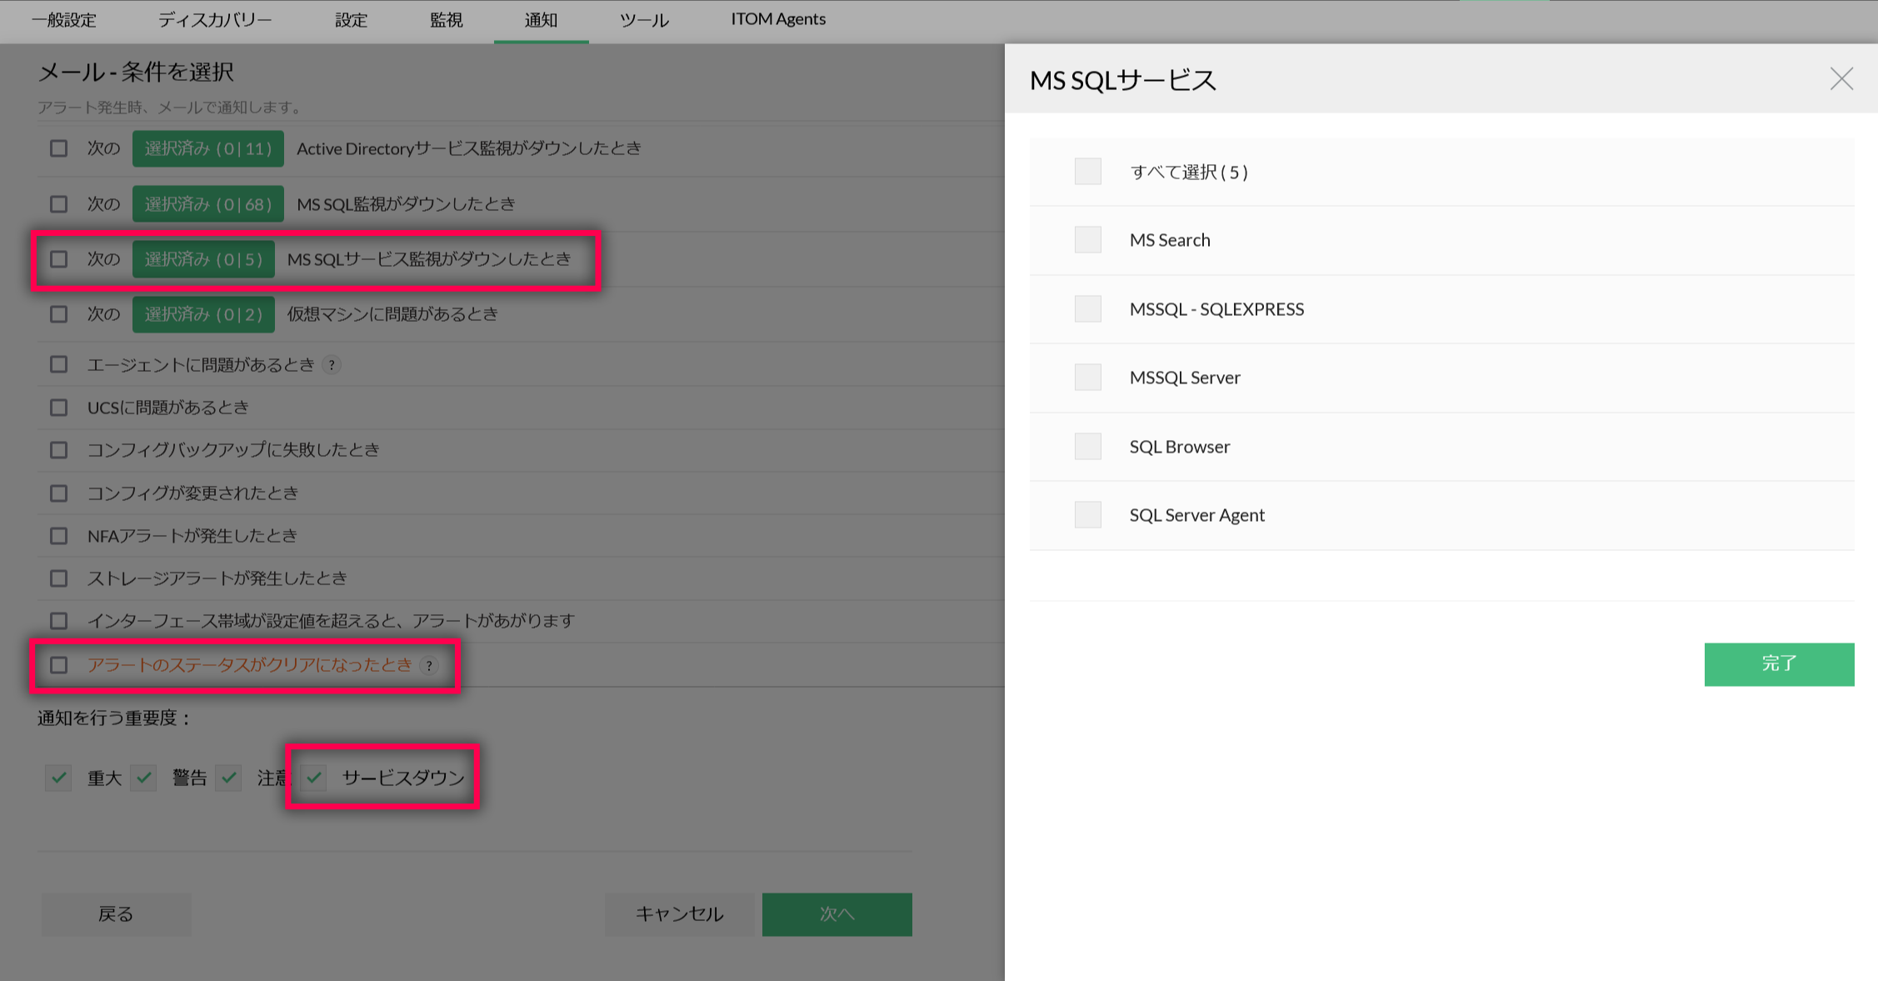
Task: Enable the MSSQL Server checkbox
Action: point(1087,378)
